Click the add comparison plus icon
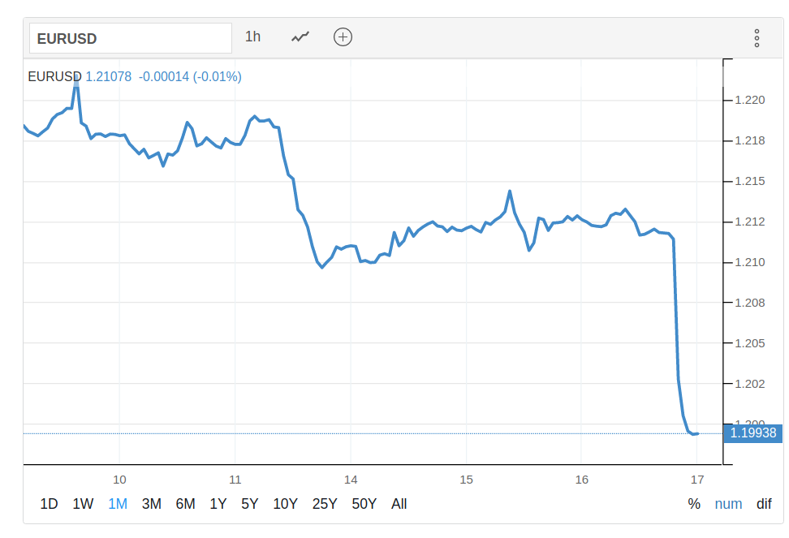 pyautogui.click(x=343, y=37)
